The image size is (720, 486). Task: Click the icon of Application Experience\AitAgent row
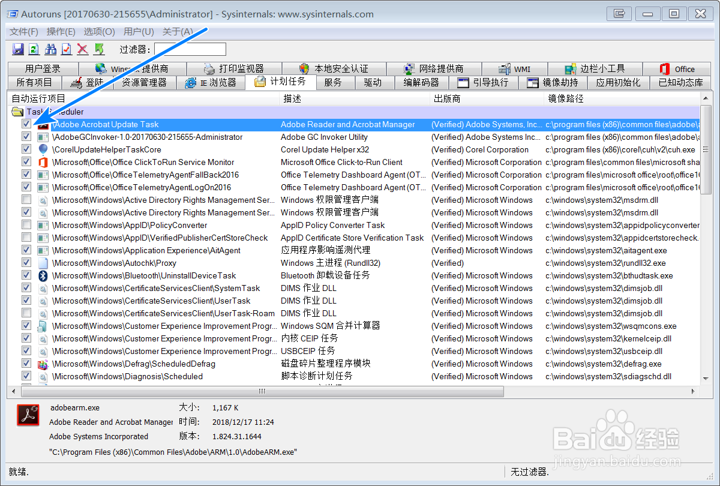43,250
